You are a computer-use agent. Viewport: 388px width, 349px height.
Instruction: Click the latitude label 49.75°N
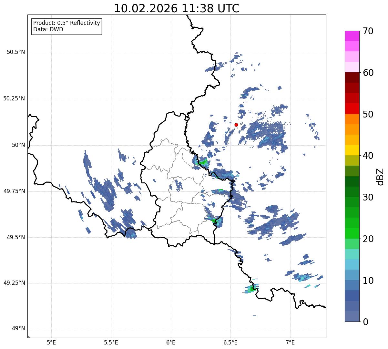[14, 191]
